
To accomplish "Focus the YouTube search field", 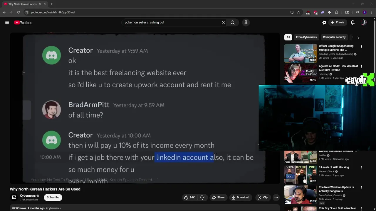I will click(172, 22).
